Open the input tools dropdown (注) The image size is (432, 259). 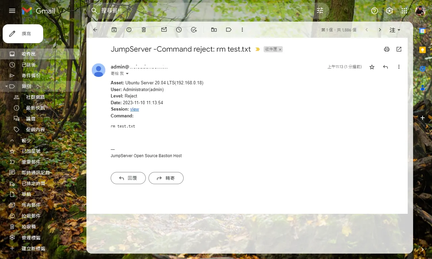pyautogui.click(x=395, y=30)
